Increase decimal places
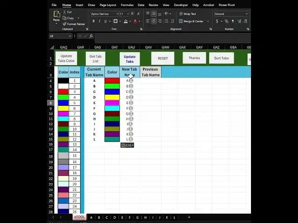Viewport: 298px width, 223px height. click(x=239, y=21)
